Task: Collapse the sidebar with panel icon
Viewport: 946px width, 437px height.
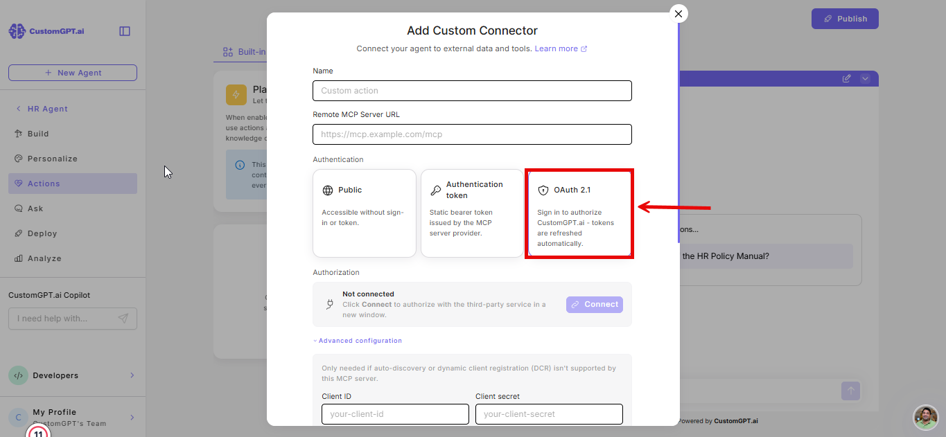Action: tap(125, 31)
